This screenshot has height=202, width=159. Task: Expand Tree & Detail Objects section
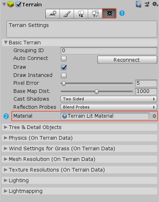click(79, 127)
